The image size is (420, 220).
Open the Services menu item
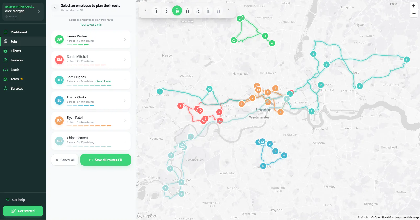[x=23, y=88]
